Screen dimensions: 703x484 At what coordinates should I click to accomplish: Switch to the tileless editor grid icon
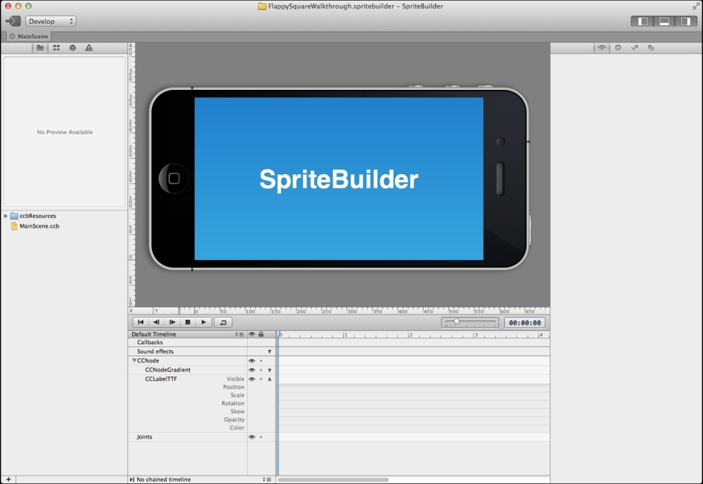[56, 48]
